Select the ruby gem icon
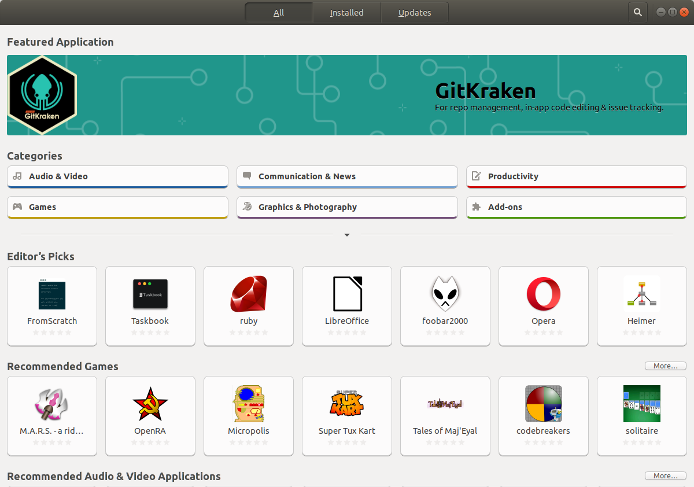 coord(249,294)
